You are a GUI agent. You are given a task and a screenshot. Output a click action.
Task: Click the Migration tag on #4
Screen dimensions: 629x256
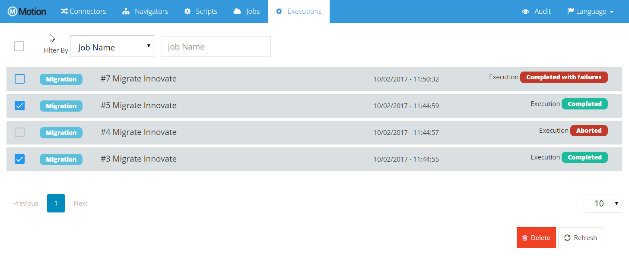(x=61, y=133)
